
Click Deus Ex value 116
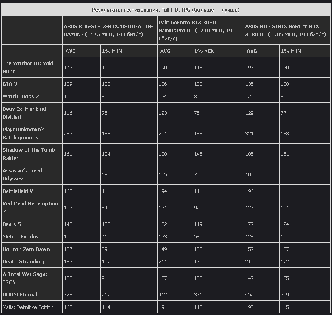click(68, 113)
